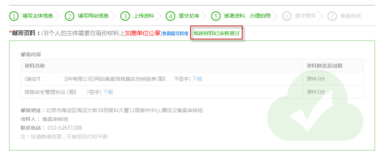Open 查看提交指南 link
Image resolution: width=386 pixels, height=157 pixels.
click(175, 34)
